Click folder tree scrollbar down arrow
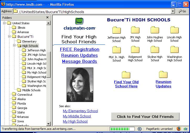 [48, 124]
